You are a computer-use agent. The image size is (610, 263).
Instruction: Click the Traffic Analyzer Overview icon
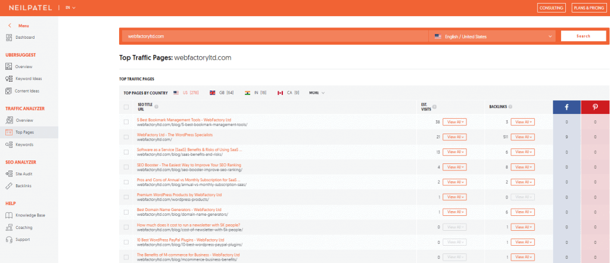(x=9, y=120)
